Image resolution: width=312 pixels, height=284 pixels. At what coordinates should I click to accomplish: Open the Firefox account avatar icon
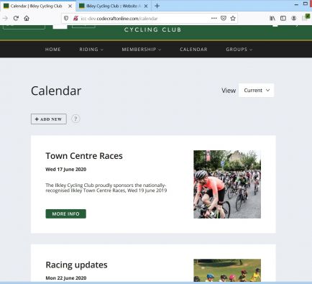tap(293, 18)
